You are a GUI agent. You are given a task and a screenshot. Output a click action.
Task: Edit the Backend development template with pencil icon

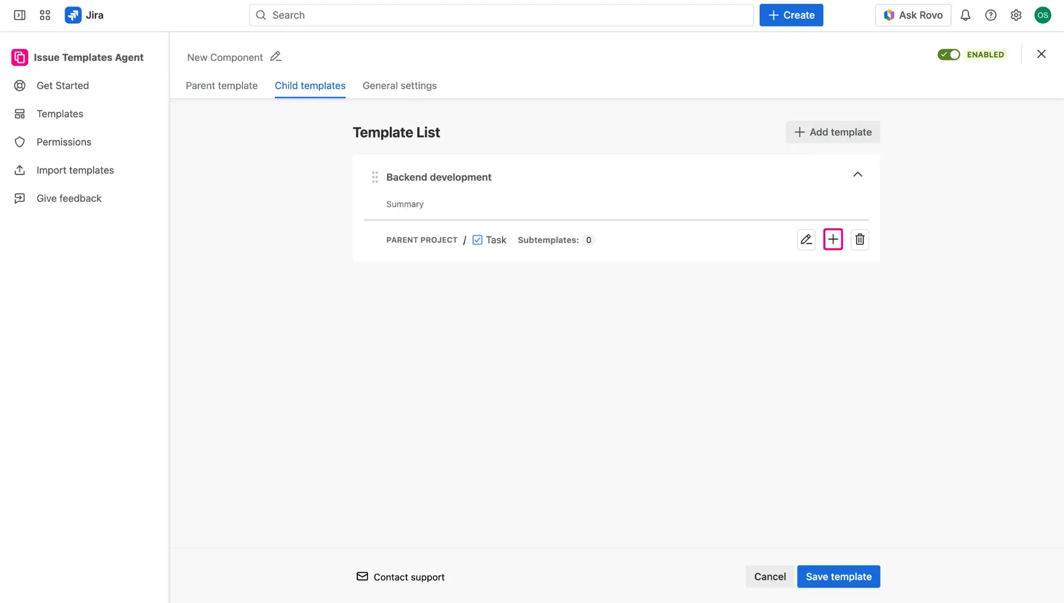pos(806,239)
